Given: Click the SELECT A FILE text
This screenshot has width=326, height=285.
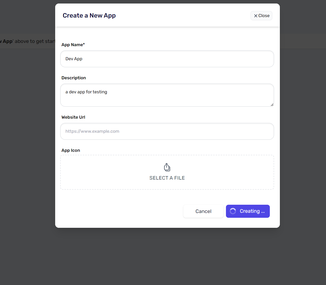Looking at the screenshot, I should (167, 178).
